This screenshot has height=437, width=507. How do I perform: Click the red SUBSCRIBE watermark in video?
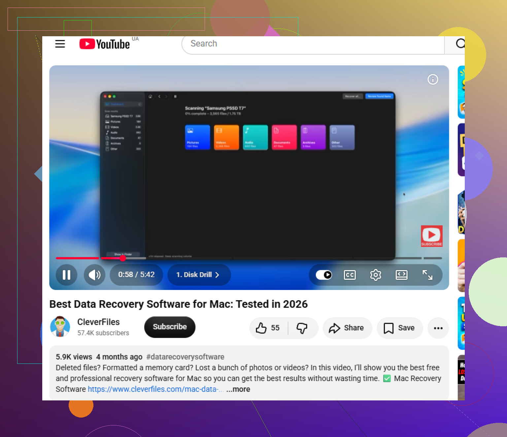pyautogui.click(x=432, y=236)
